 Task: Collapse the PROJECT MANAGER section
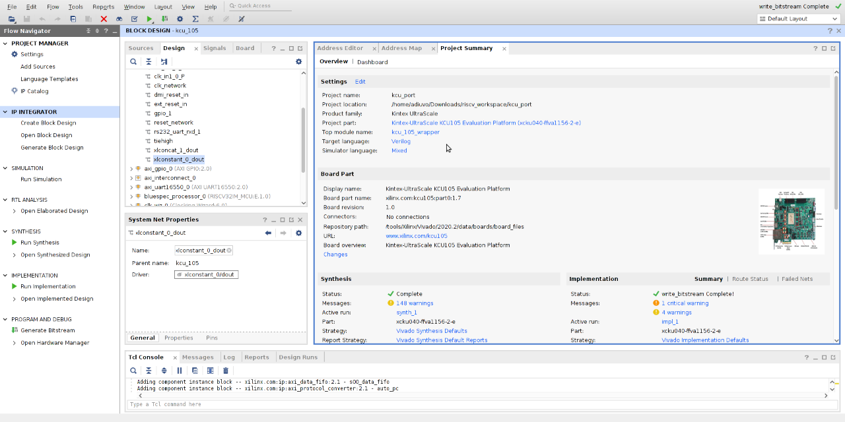[x=6, y=44]
